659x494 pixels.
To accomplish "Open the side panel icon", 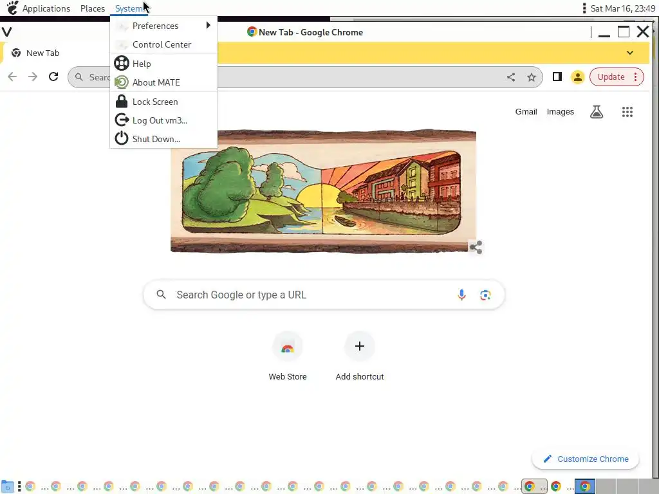I will coord(557,77).
